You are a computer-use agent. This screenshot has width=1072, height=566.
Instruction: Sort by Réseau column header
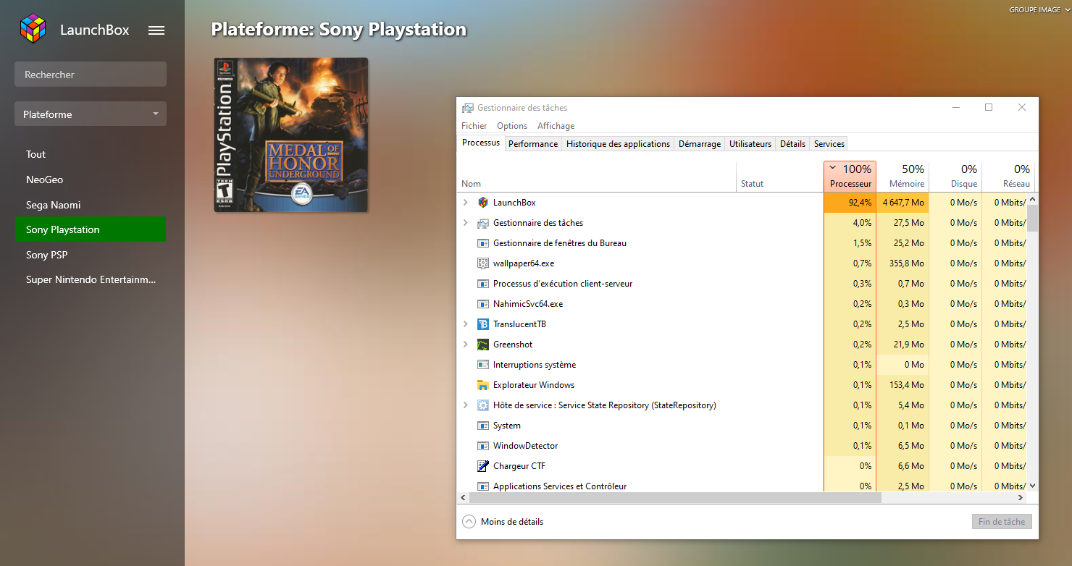tap(1008, 177)
